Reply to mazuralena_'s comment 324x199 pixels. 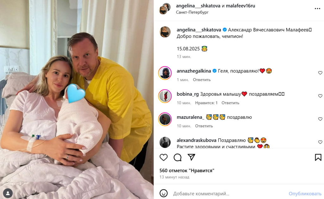(x=204, y=126)
